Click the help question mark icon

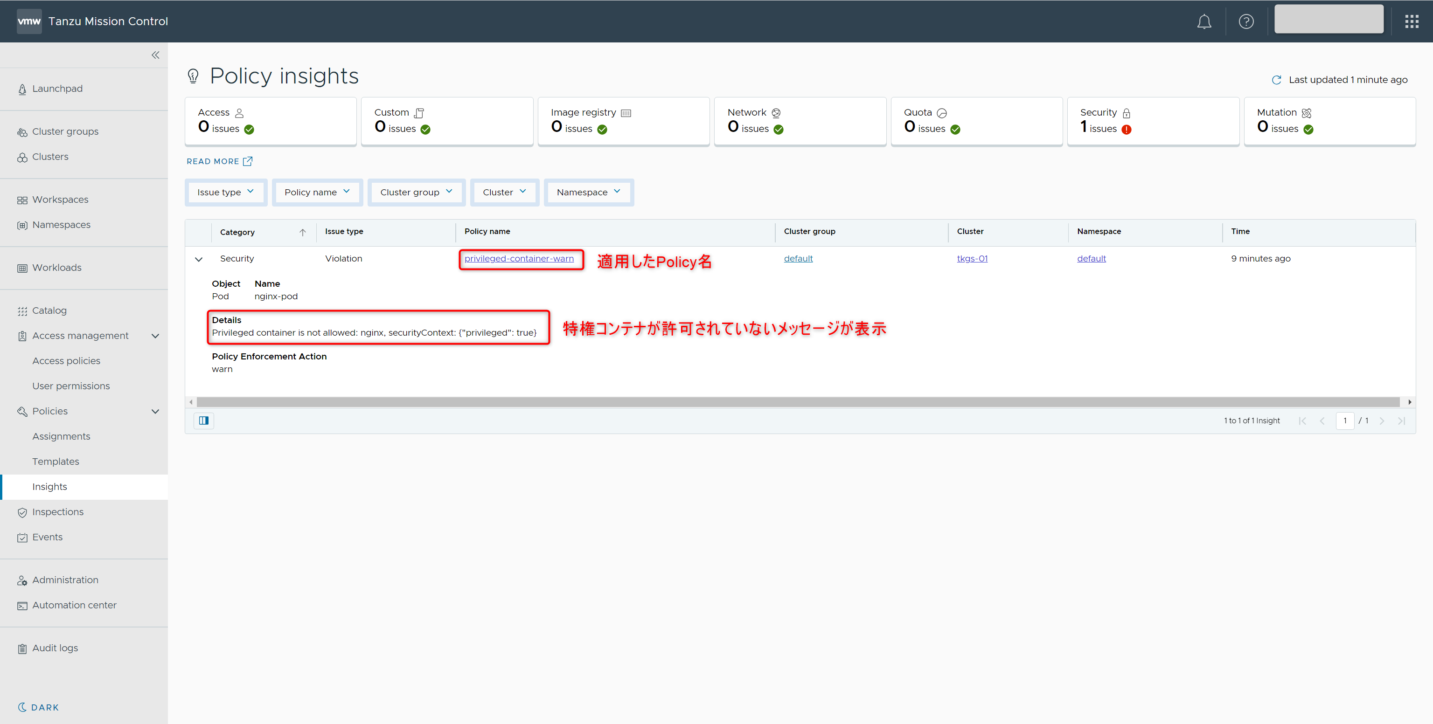1245,22
